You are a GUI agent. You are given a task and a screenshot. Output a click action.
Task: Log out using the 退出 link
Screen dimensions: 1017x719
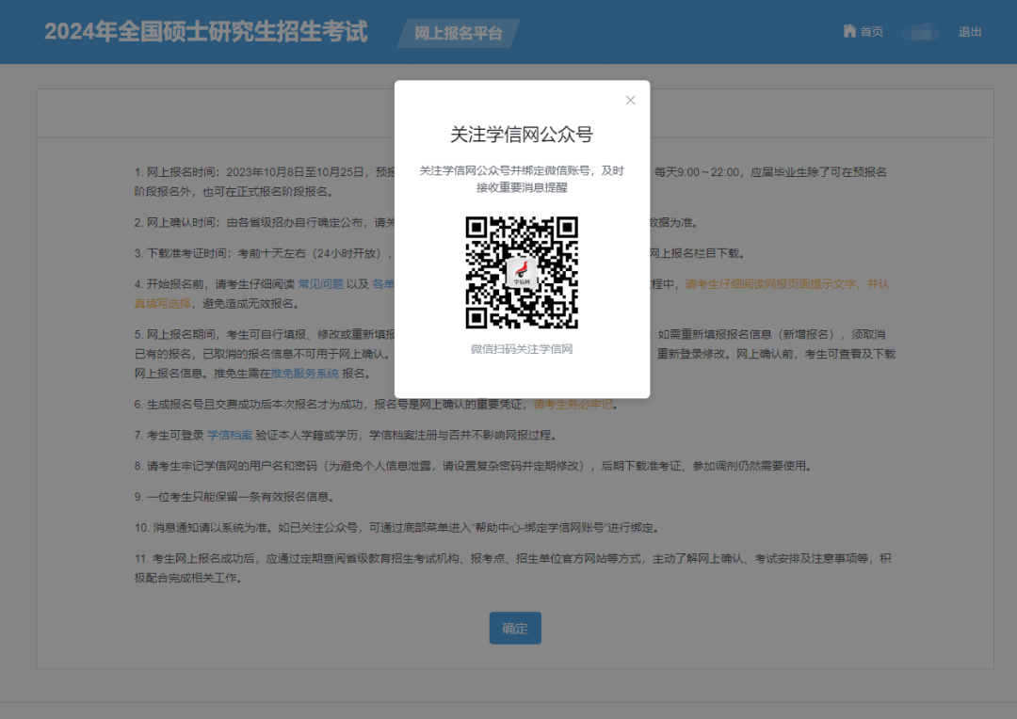pyautogui.click(x=970, y=32)
